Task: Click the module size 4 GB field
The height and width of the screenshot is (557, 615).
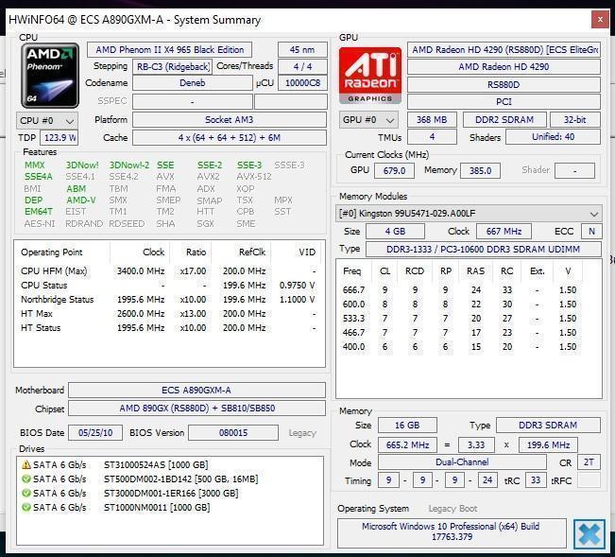Action: (x=395, y=231)
